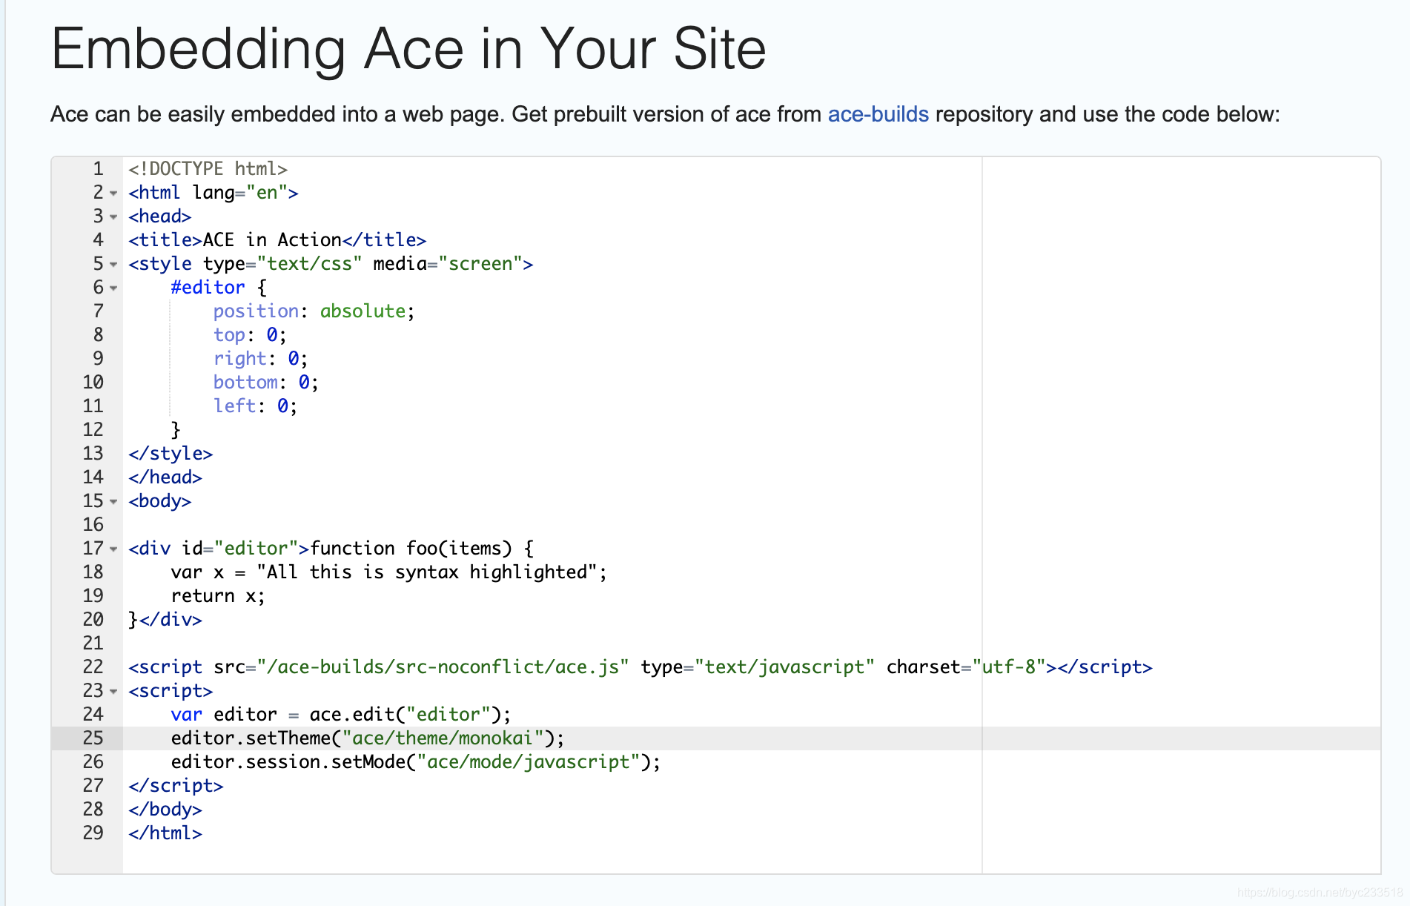Click the closing script tag on line 27
Screen dimensions: 1410x906
176,786
